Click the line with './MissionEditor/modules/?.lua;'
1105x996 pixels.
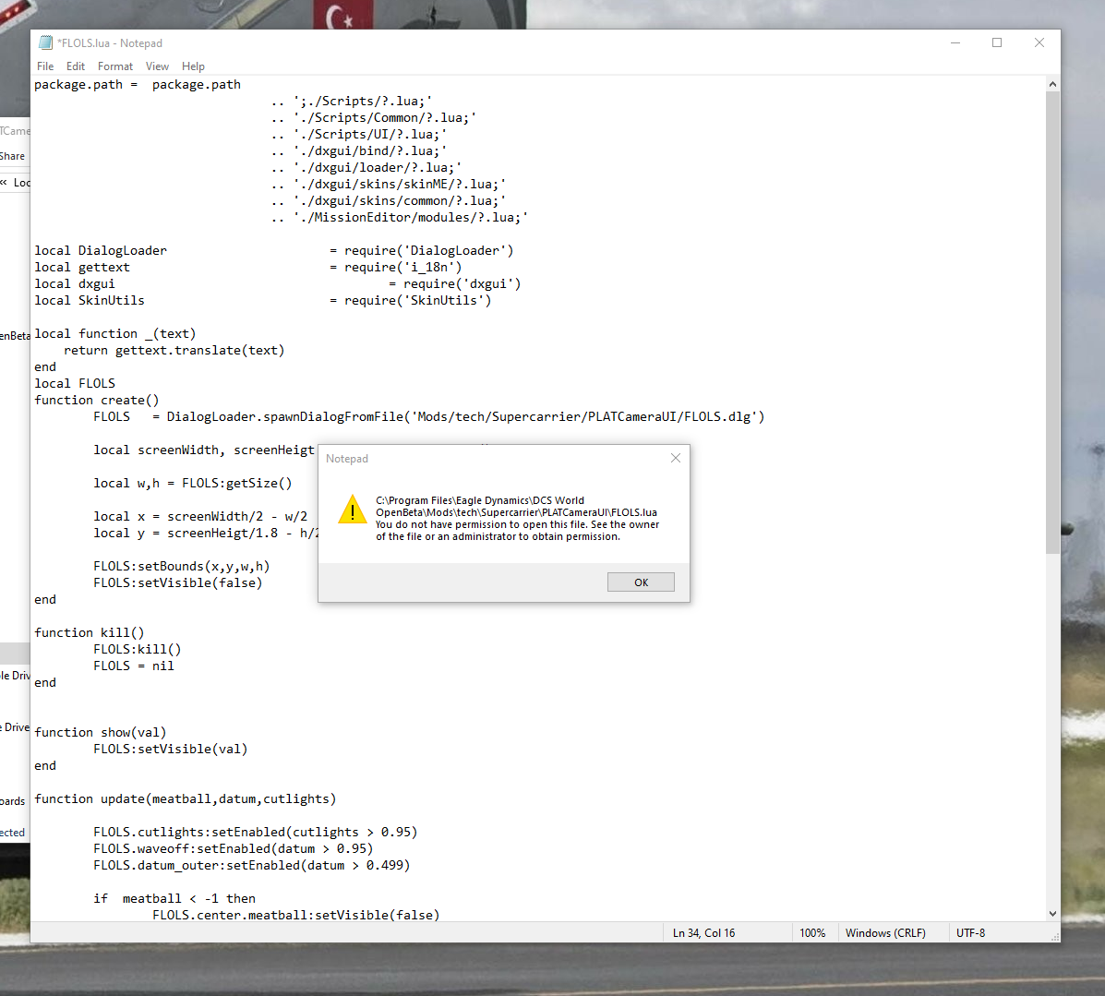(x=400, y=218)
